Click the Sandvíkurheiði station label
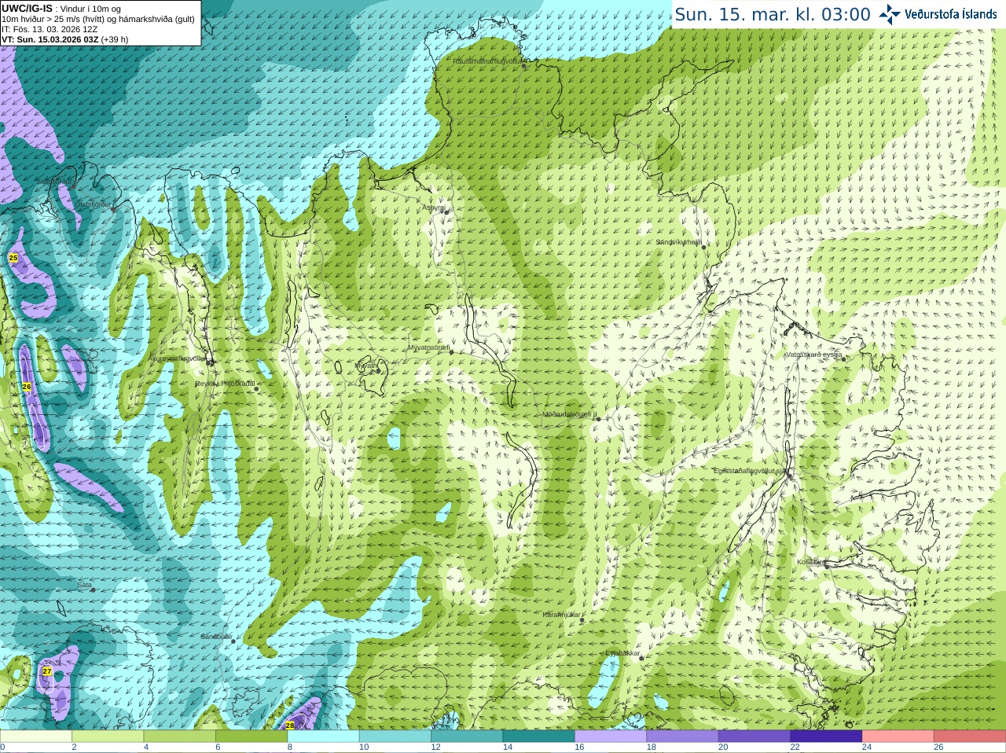Screen dimensions: 1006x753 [x=679, y=242]
